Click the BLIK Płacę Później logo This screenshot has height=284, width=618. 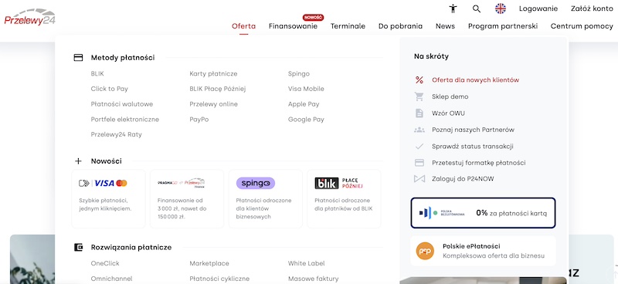pyautogui.click(x=338, y=183)
